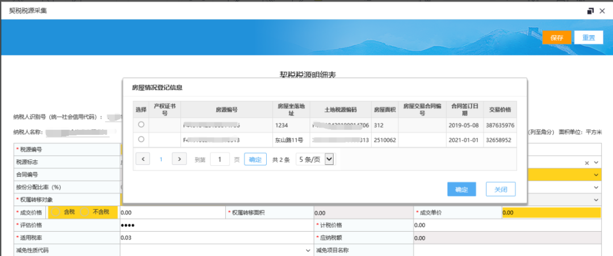Restore the 契税税源采集 window size

point(590,11)
